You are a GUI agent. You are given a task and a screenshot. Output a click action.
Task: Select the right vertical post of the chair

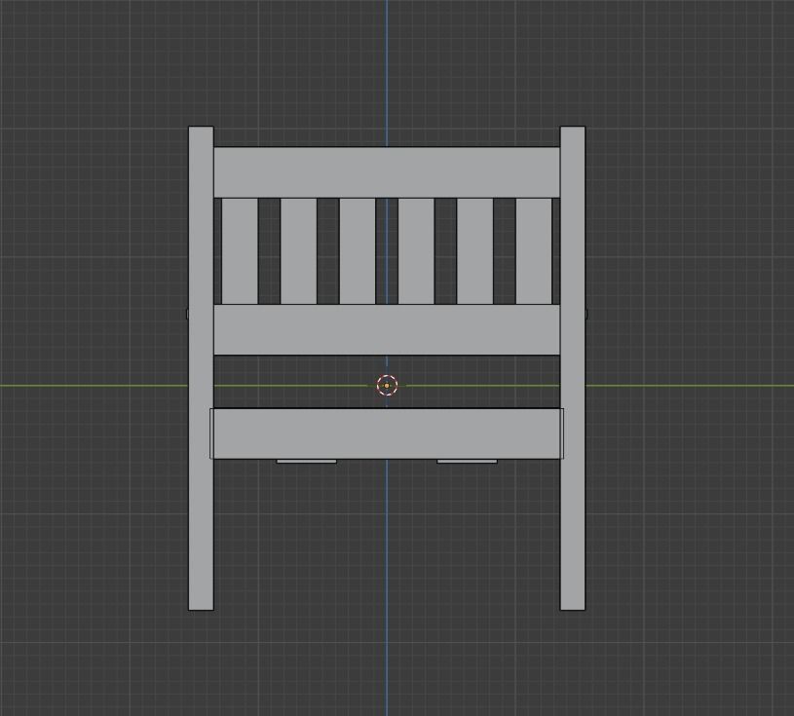(572, 368)
